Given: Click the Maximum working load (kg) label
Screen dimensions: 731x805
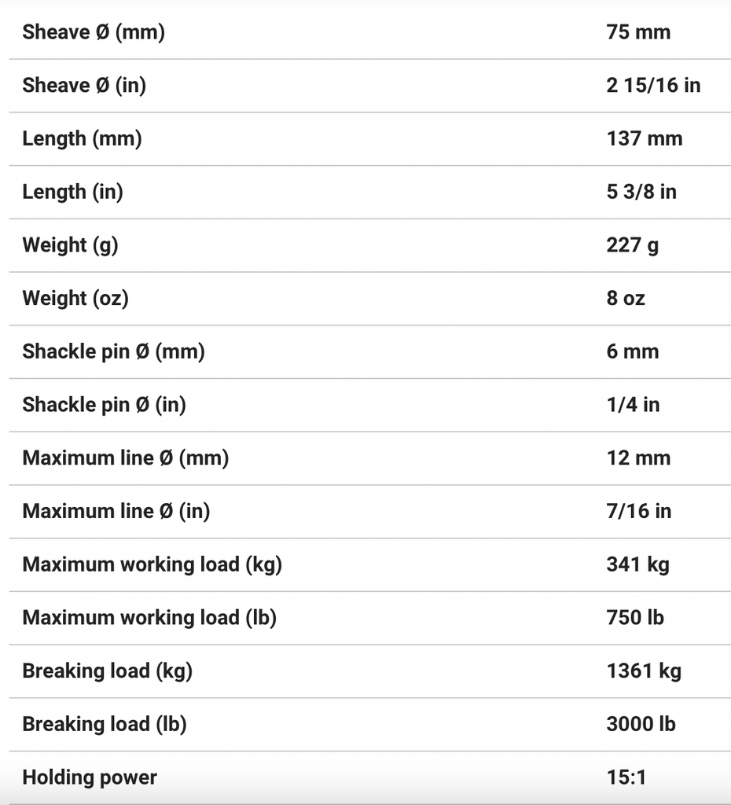Looking at the screenshot, I should coord(152,564).
